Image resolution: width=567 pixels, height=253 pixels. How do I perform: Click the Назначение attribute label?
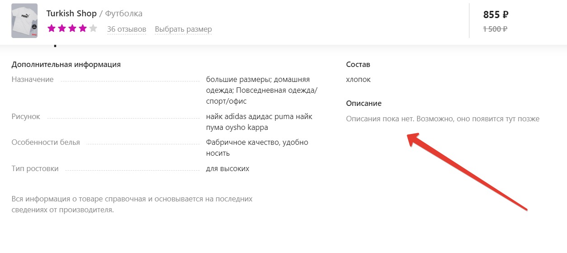coord(33,79)
